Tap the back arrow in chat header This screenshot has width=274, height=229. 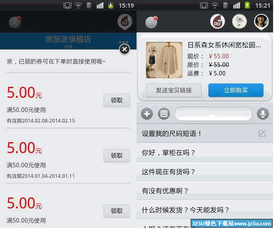151,21
